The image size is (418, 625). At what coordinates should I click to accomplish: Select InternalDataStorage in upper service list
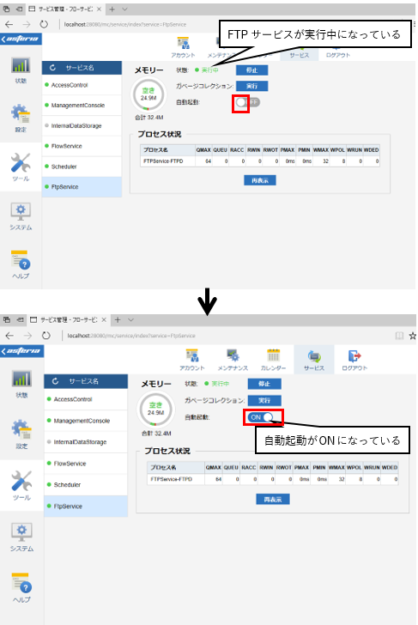(x=82, y=125)
